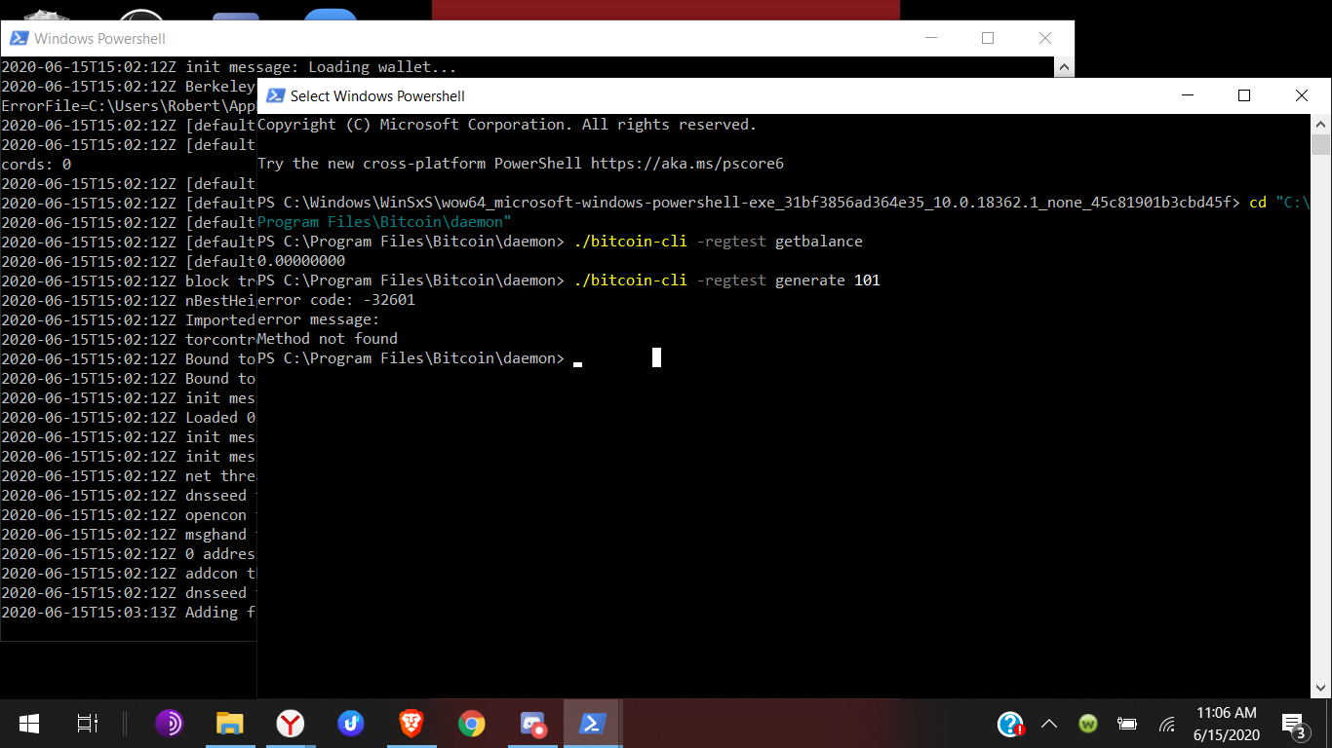Close the Select Windows Powershell window

[1302, 95]
